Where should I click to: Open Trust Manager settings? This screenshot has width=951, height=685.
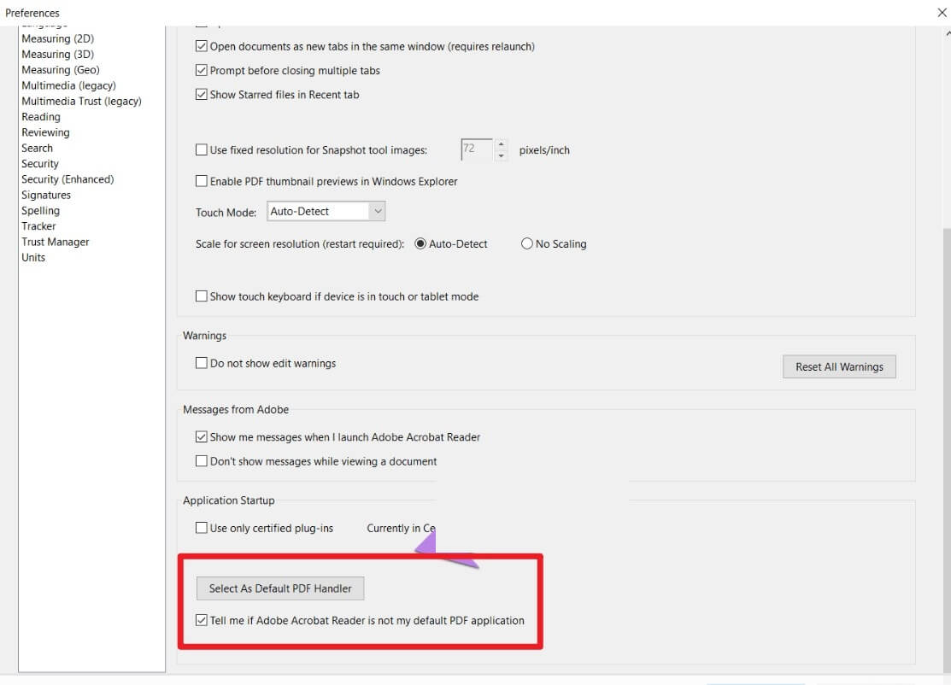(x=55, y=241)
